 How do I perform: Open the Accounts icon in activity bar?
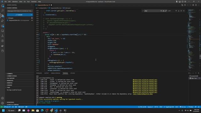(x=3, y=98)
